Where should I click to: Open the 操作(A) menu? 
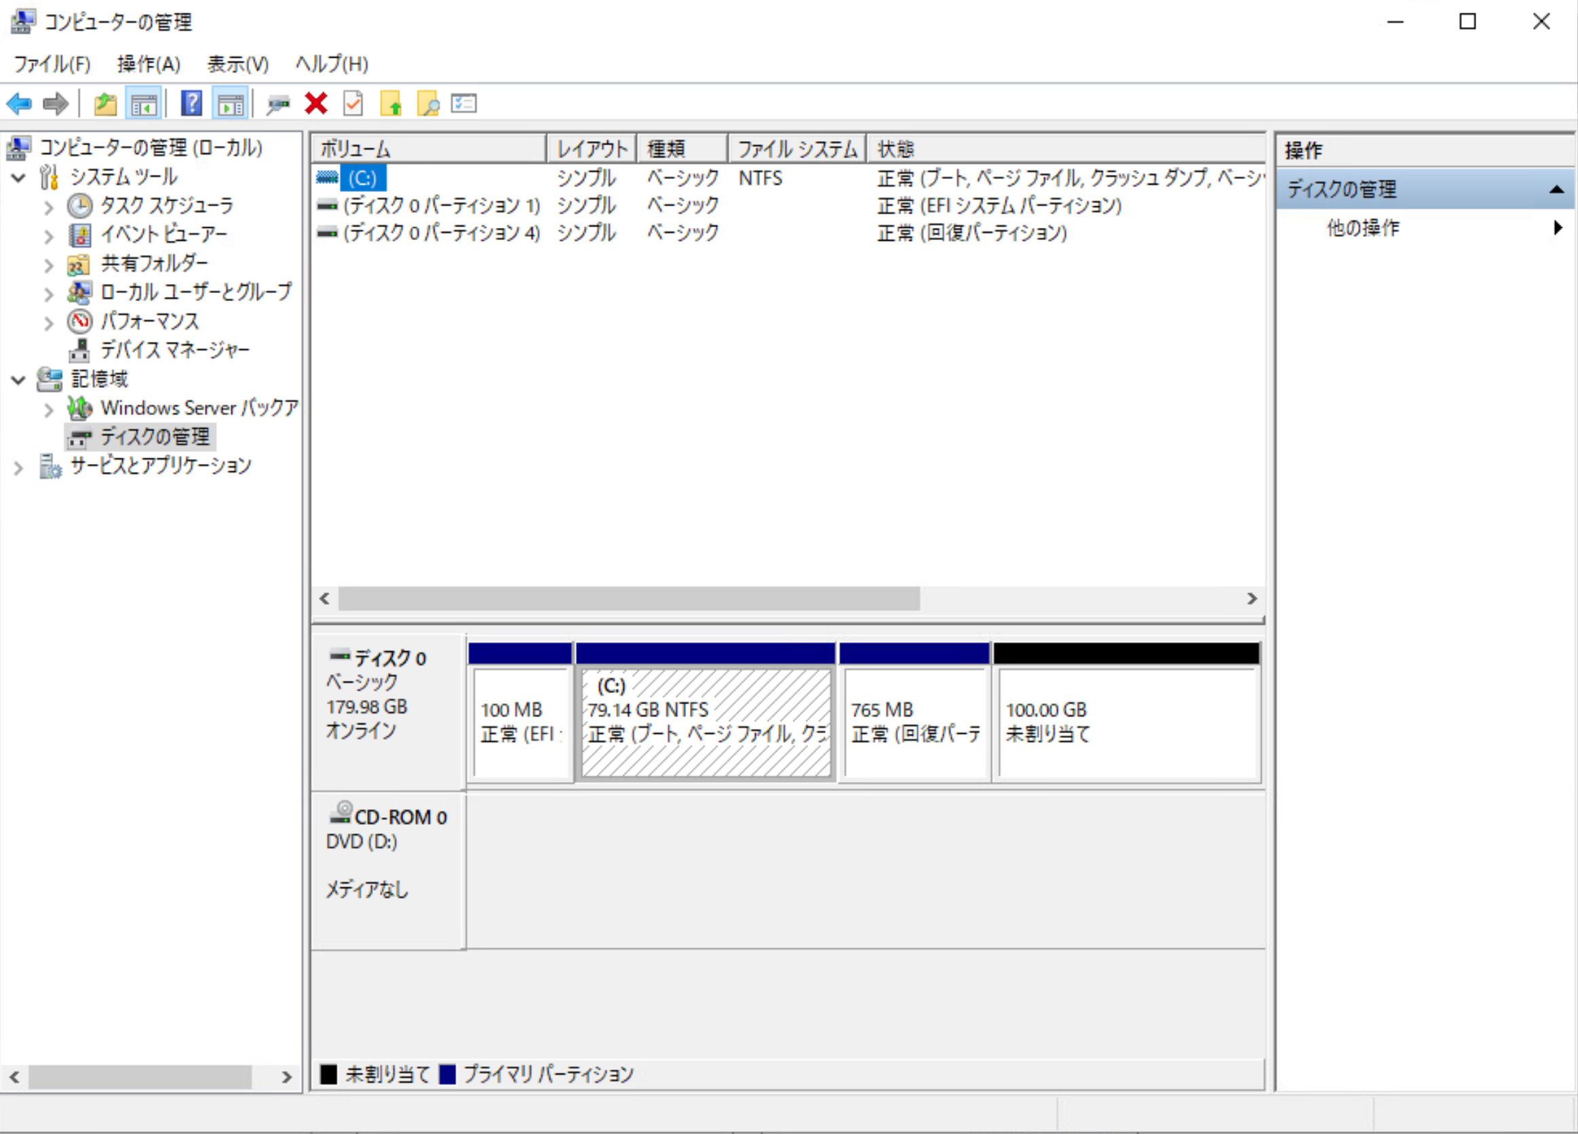pyautogui.click(x=149, y=64)
